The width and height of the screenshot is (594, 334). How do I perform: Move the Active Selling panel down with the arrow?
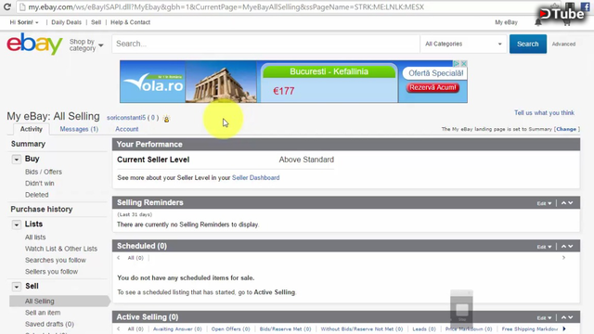(x=571, y=317)
